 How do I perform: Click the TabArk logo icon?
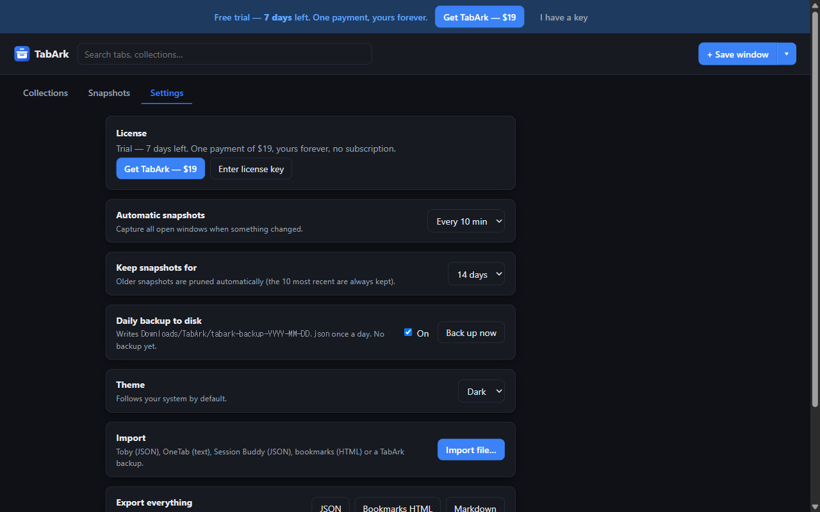[22, 54]
